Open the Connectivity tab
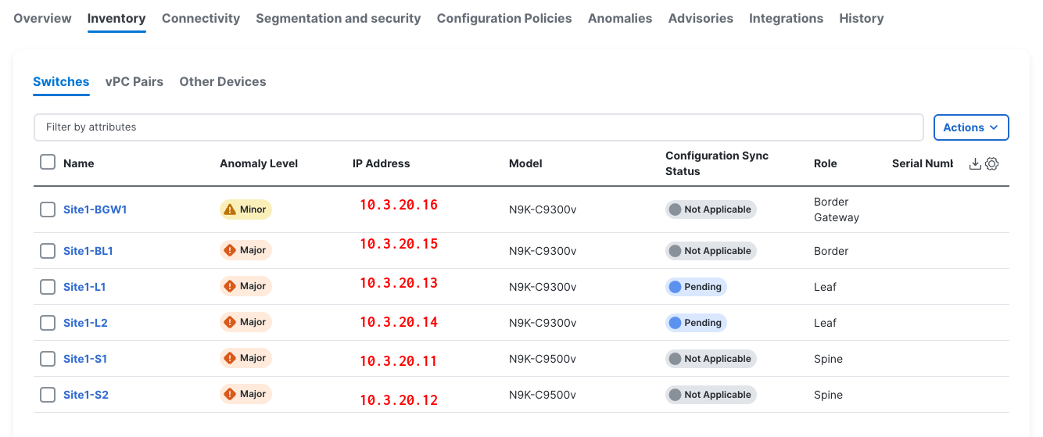The height and width of the screenshot is (437, 1043). click(201, 18)
